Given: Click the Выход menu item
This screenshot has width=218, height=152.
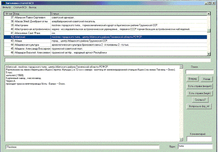Looking at the screenshot, I should 33,7.
